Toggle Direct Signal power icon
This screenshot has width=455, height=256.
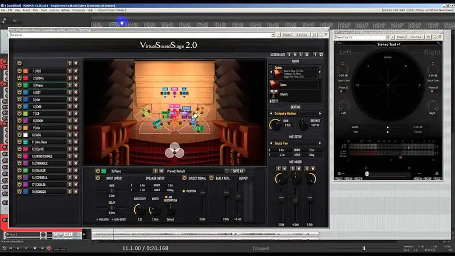pos(184,178)
